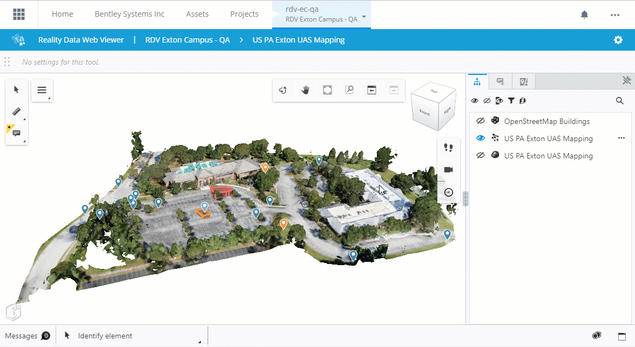Click the side panel splitter grip handle
The image size is (635, 347).
point(465,199)
